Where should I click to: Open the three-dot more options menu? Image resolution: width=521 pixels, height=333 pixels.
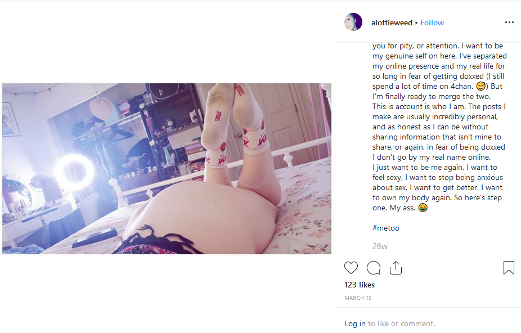pyautogui.click(x=509, y=22)
